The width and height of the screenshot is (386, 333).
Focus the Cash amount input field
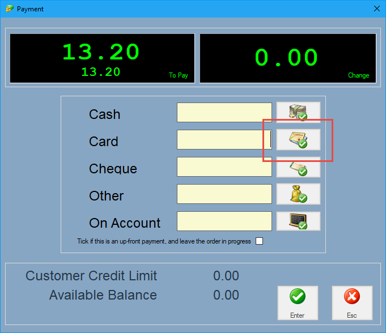tap(224, 113)
